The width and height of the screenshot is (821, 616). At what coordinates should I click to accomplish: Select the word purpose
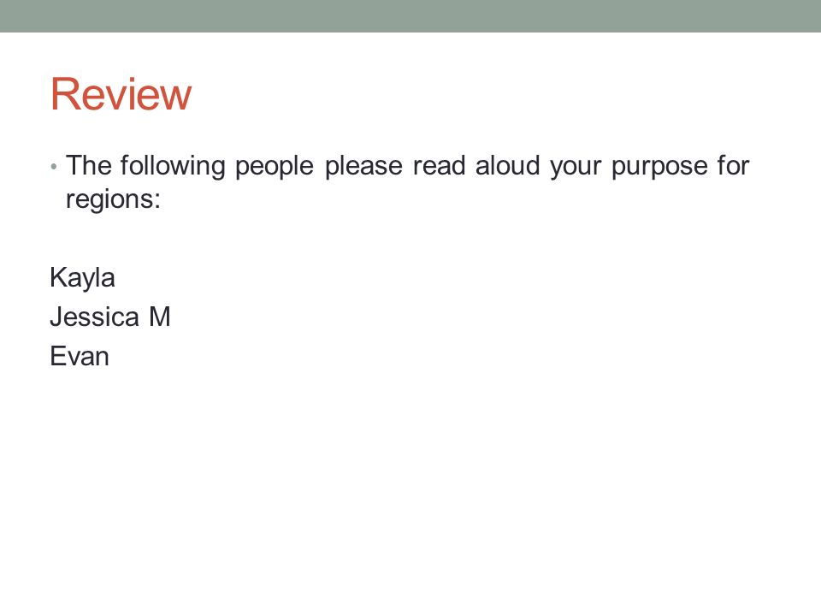(659, 169)
